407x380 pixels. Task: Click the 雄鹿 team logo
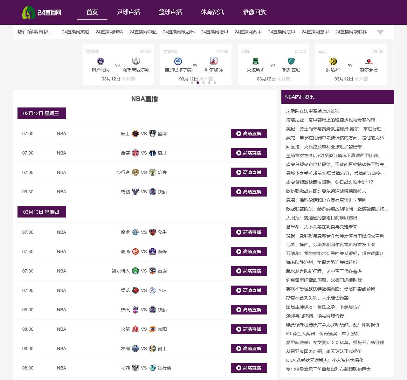(153, 172)
